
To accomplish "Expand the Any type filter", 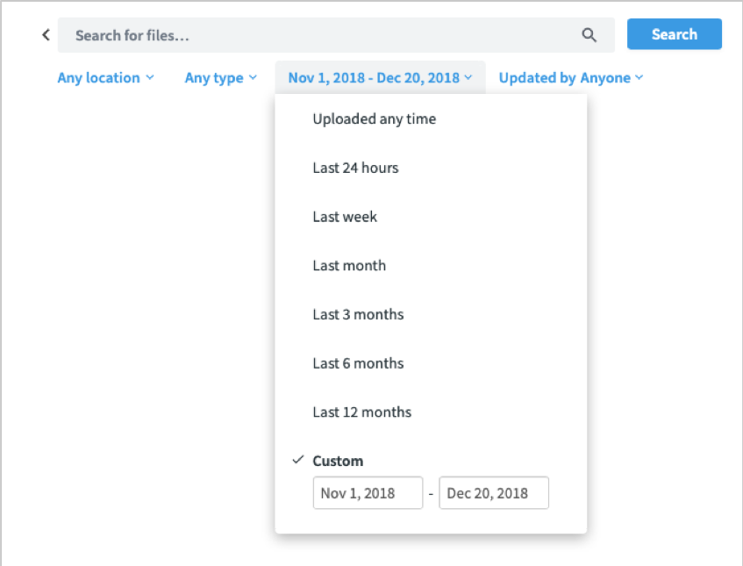I will coord(220,78).
